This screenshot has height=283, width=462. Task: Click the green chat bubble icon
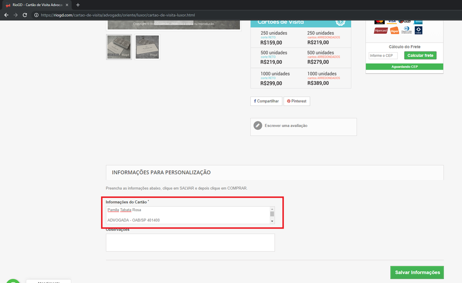coord(13,281)
